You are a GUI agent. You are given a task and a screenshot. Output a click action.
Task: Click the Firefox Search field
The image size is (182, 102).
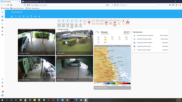[139, 5]
